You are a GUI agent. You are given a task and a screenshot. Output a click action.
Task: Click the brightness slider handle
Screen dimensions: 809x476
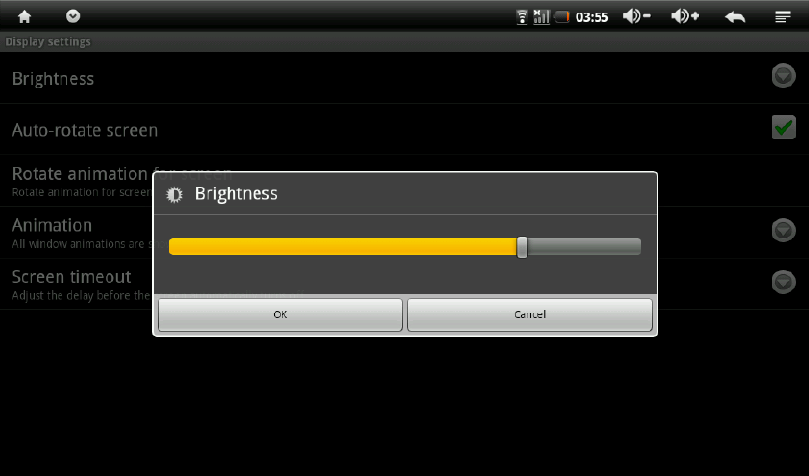(x=522, y=247)
